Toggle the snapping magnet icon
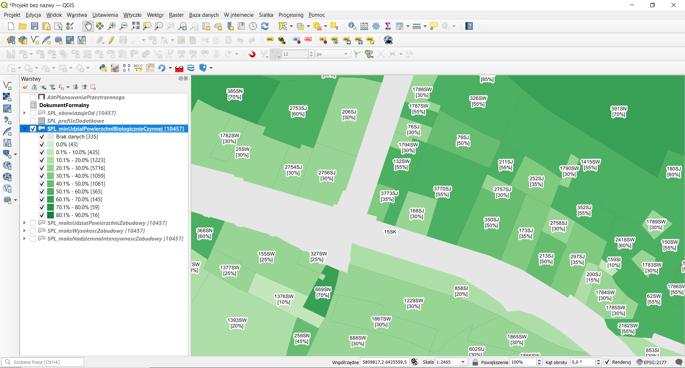This screenshot has height=368, width=685. [252, 54]
